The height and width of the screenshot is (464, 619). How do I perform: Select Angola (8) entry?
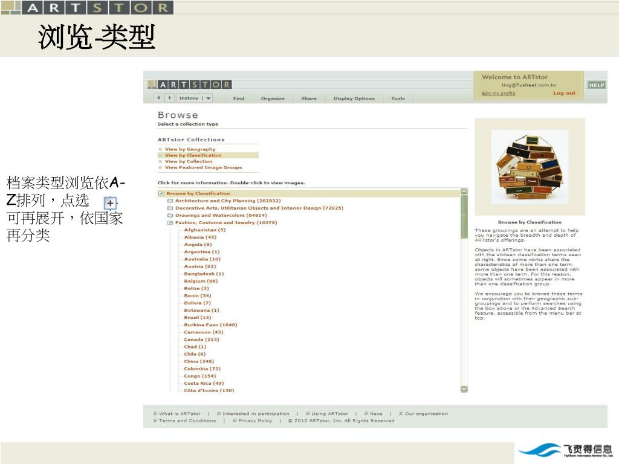click(x=198, y=245)
